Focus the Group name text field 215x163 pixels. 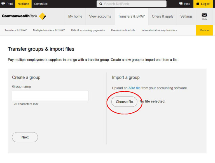(50, 96)
